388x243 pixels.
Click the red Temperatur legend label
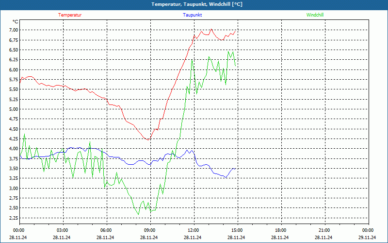70,15
